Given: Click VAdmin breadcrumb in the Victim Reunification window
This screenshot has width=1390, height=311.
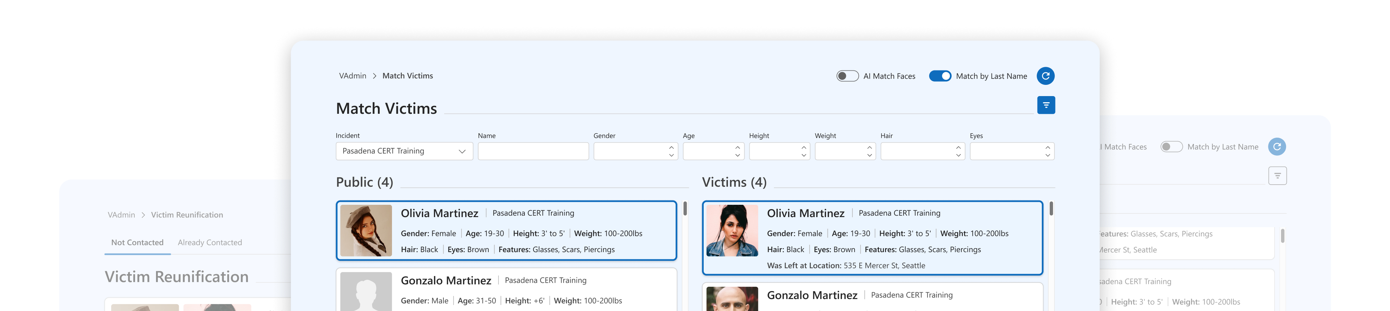Looking at the screenshot, I should click(121, 215).
